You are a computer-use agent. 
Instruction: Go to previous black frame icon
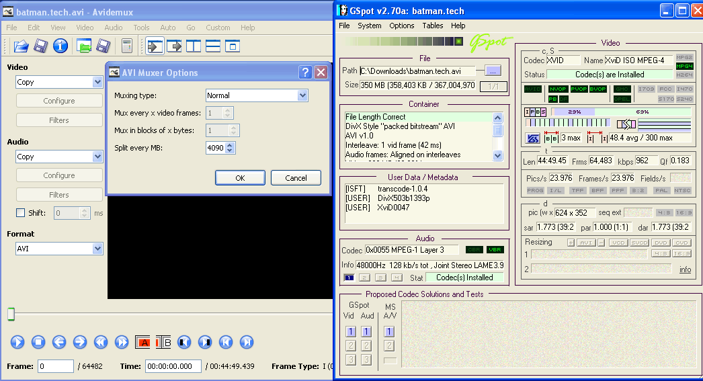point(184,343)
